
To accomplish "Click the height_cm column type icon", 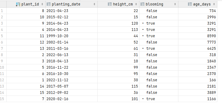I will [x=110, y=4].
